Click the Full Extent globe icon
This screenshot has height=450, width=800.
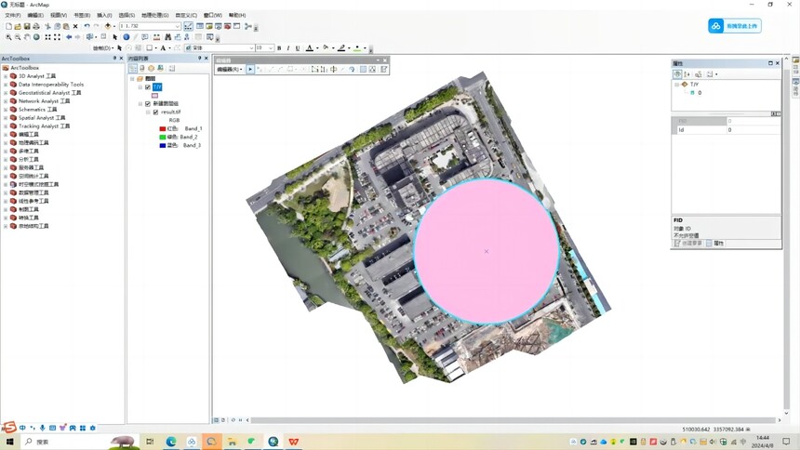pyautogui.click(x=36, y=37)
